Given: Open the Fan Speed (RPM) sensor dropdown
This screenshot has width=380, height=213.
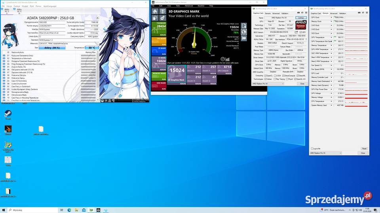Looking at the screenshot, I should (x=331, y=69).
